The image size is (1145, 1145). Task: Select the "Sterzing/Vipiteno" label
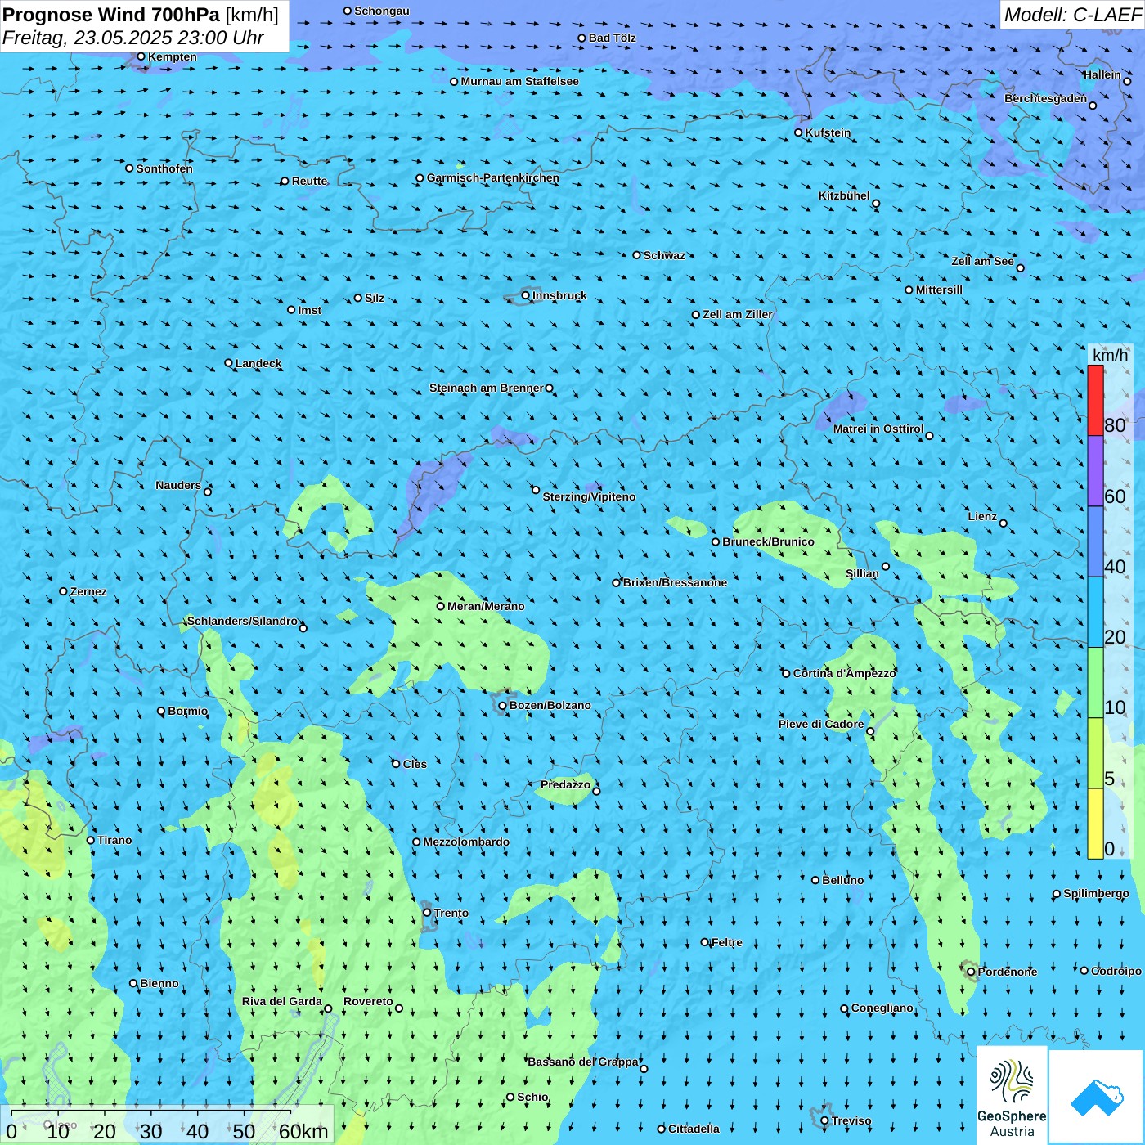(589, 496)
